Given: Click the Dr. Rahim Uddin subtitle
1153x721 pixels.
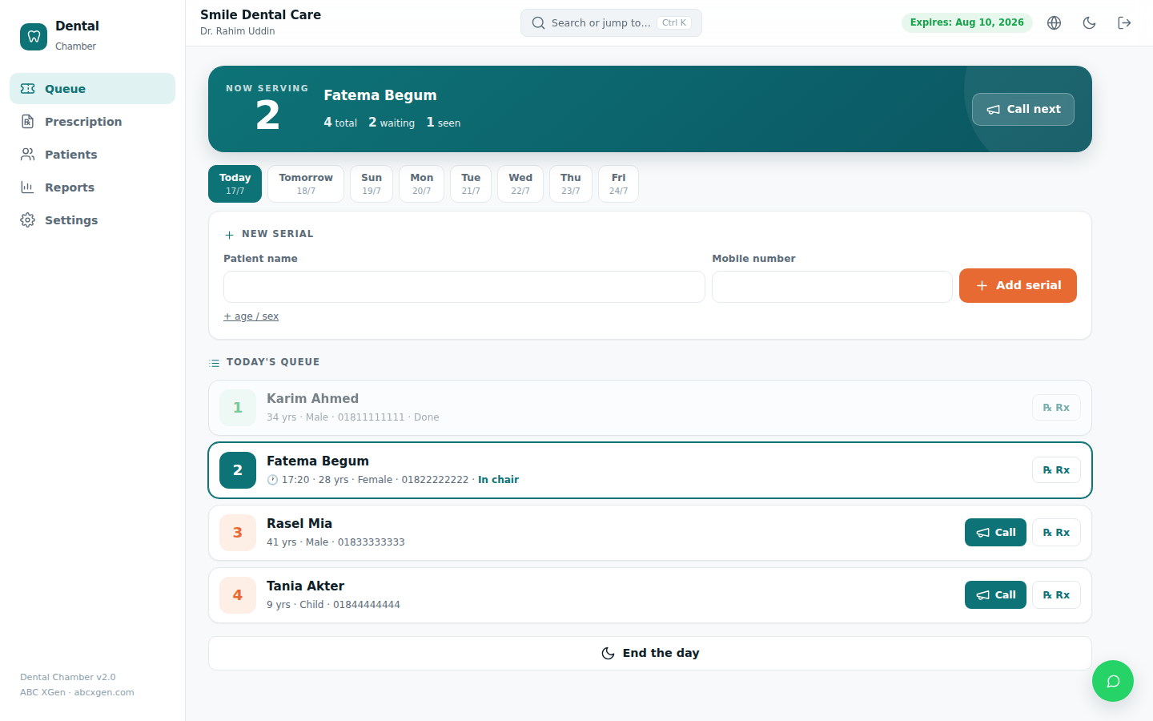Looking at the screenshot, I should pyautogui.click(x=238, y=31).
